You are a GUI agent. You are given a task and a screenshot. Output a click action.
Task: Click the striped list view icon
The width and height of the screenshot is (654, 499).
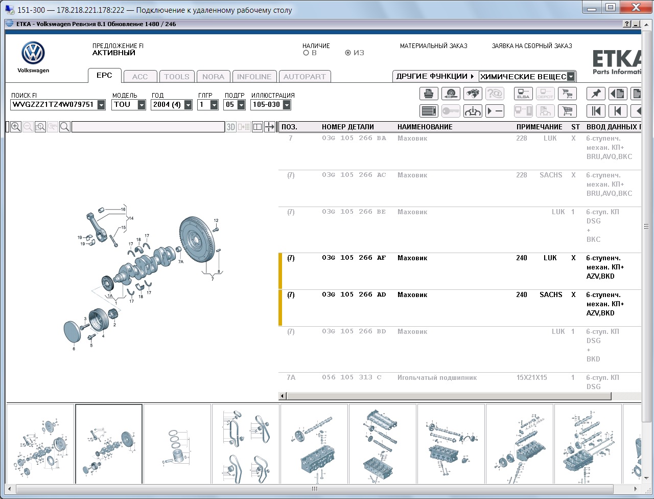pos(429,110)
